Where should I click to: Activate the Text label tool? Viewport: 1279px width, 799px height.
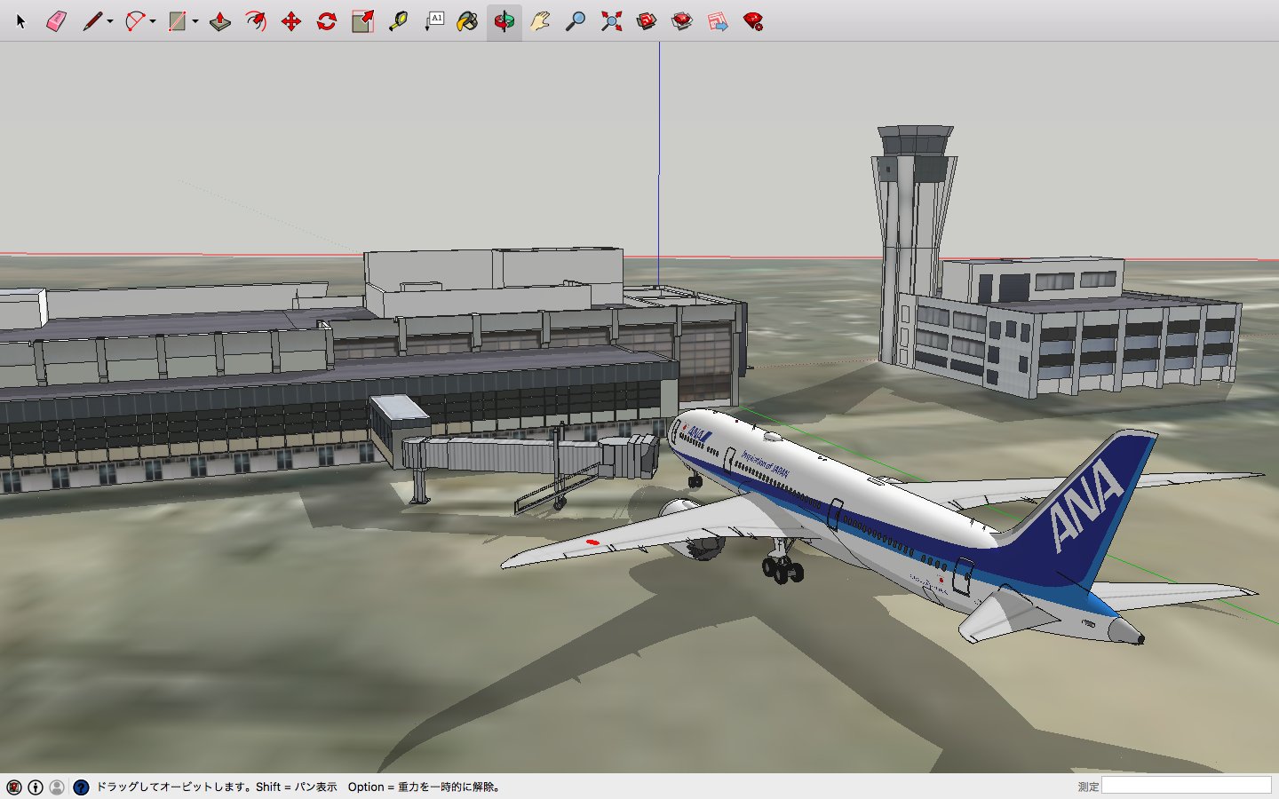pyautogui.click(x=433, y=21)
